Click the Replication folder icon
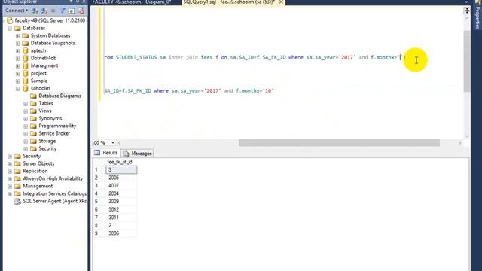 point(17,171)
